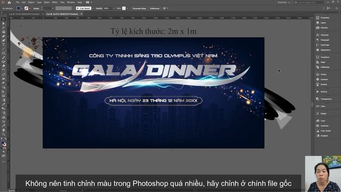Select the company name text on banner
Viewport: 341px width, 192px height.
click(x=153, y=55)
